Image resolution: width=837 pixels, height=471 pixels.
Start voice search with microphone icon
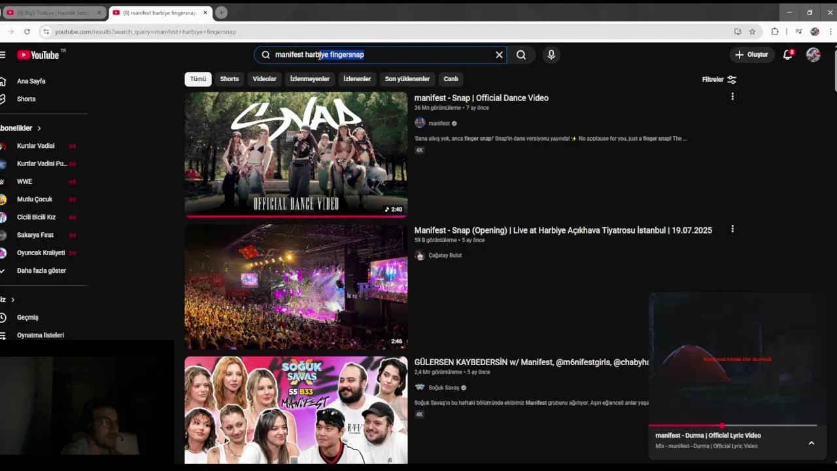point(551,55)
